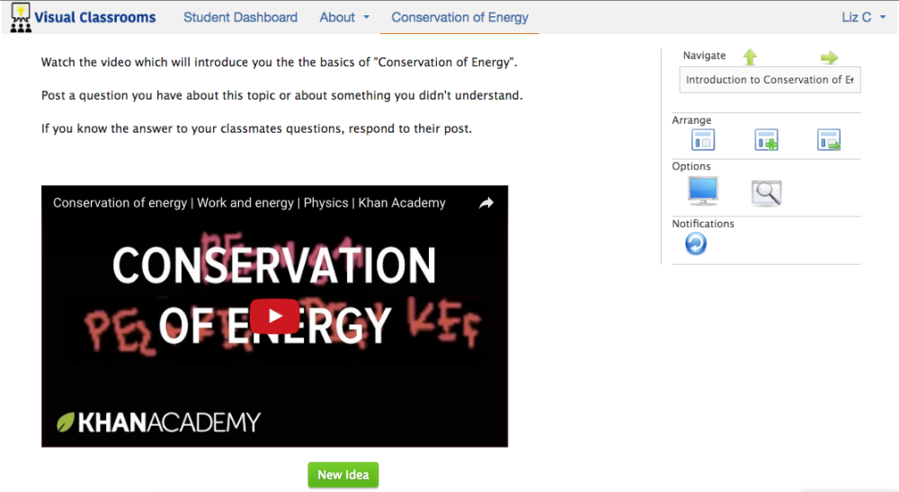This screenshot has width=899, height=492.
Task: Click the 'Post a question you have' sentence
Action: tap(282, 95)
